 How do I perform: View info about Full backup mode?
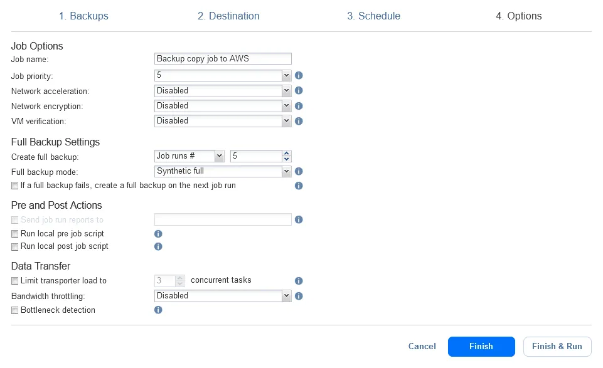[299, 171]
